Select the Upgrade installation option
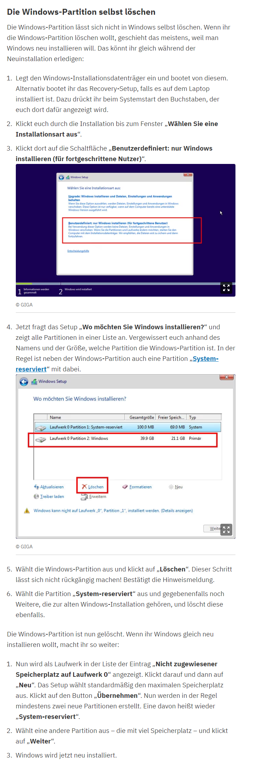 tap(123, 203)
